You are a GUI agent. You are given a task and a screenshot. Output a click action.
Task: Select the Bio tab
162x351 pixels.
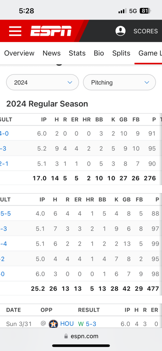coord(99,53)
